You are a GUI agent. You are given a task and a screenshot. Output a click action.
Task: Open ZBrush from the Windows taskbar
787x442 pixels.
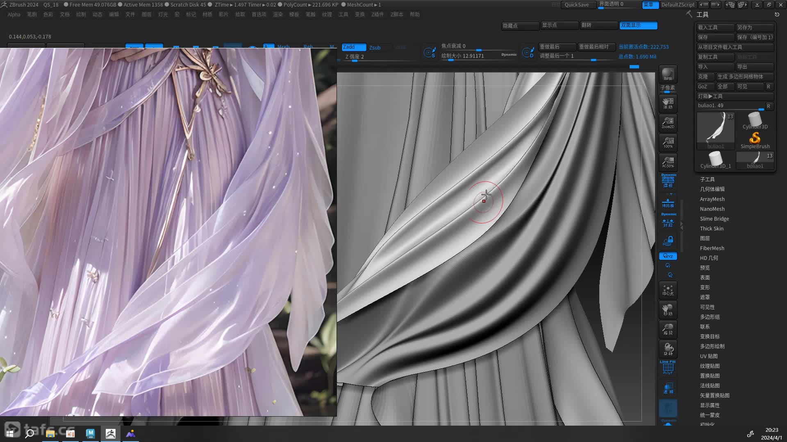110,433
